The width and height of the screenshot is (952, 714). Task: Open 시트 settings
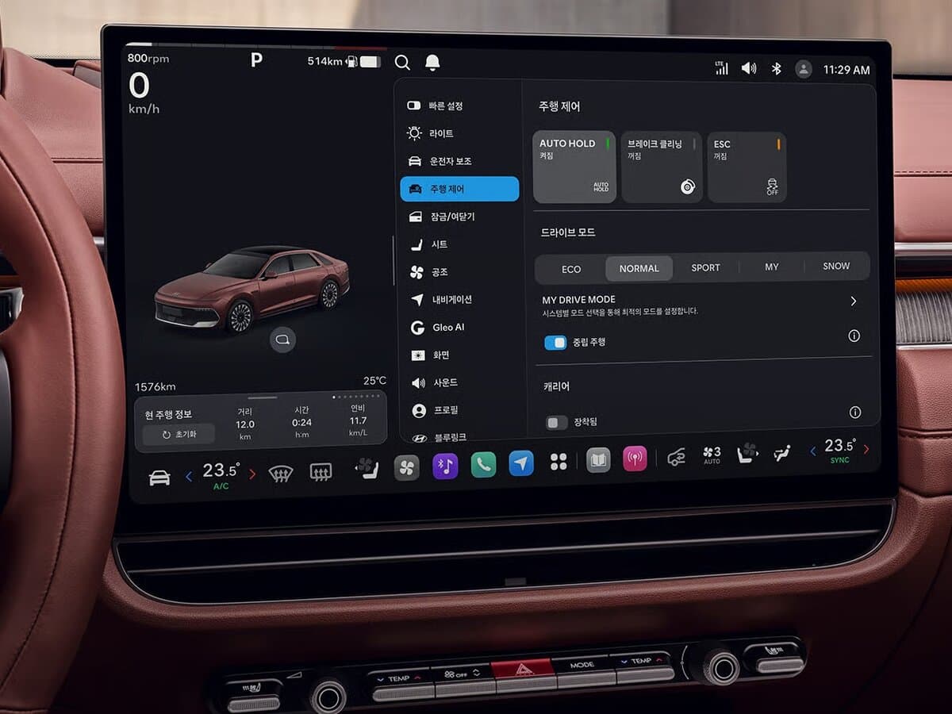pyautogui.click(x=460, y=244)
